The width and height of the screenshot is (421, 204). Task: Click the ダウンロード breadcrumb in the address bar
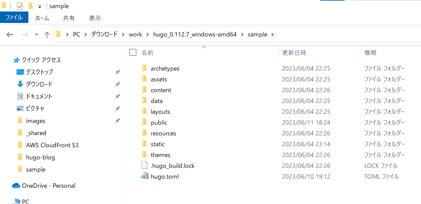click(104, 34)
